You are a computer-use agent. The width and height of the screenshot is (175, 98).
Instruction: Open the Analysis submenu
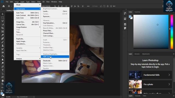27,59
